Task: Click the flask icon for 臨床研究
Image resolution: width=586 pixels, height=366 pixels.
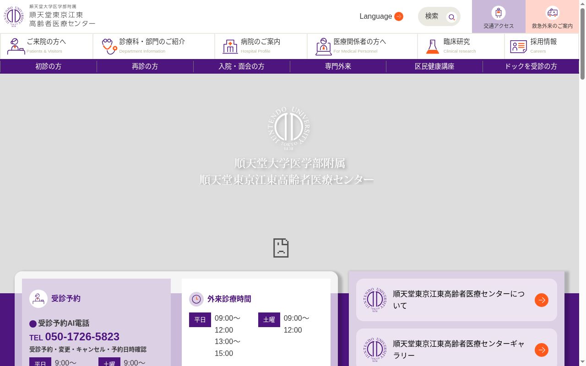Action: (432, 46)
